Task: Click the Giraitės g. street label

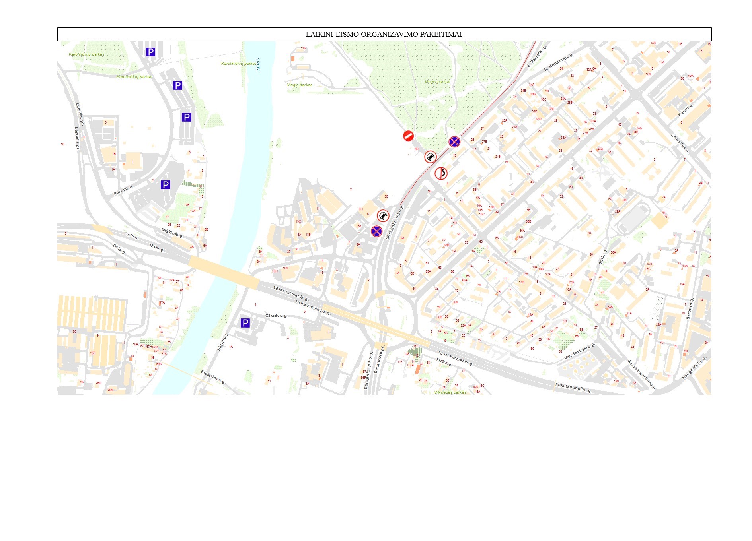Action: tap(276, 316)
